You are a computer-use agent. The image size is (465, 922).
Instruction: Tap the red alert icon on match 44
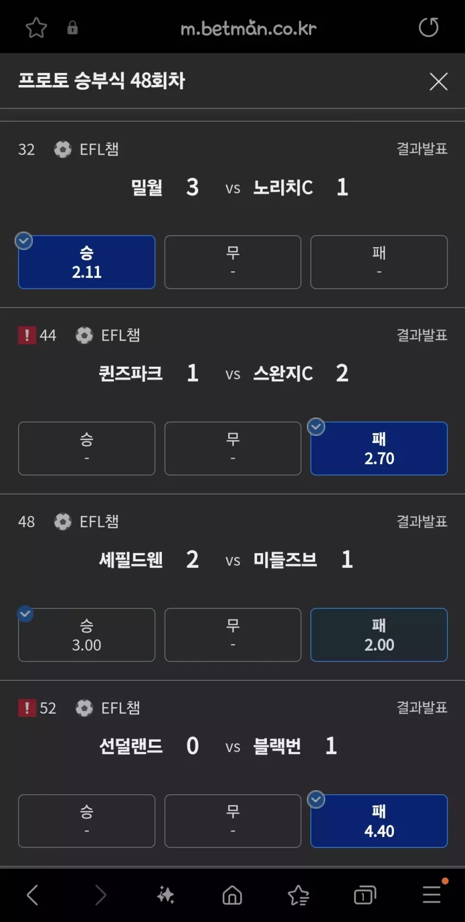pos(27,335)
